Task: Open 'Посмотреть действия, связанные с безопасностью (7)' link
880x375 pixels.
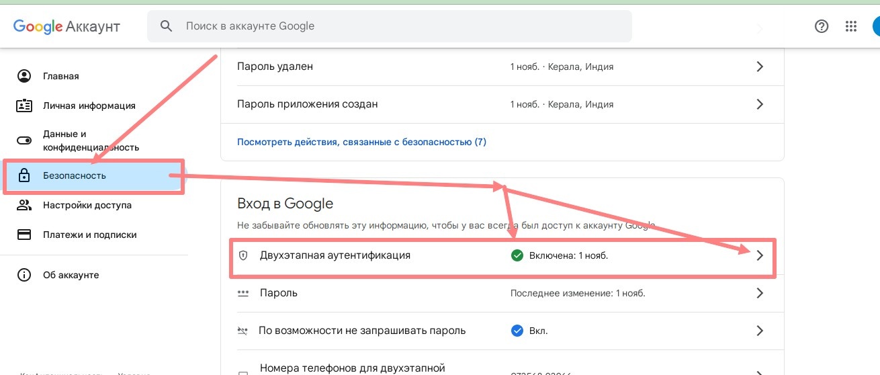Action: pyautogui.click(x=361, y=142)
